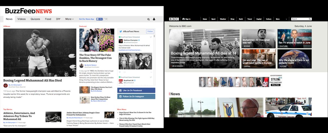
Task: Expand the BuzzFeed More menu
Action: tap(69, 19)
